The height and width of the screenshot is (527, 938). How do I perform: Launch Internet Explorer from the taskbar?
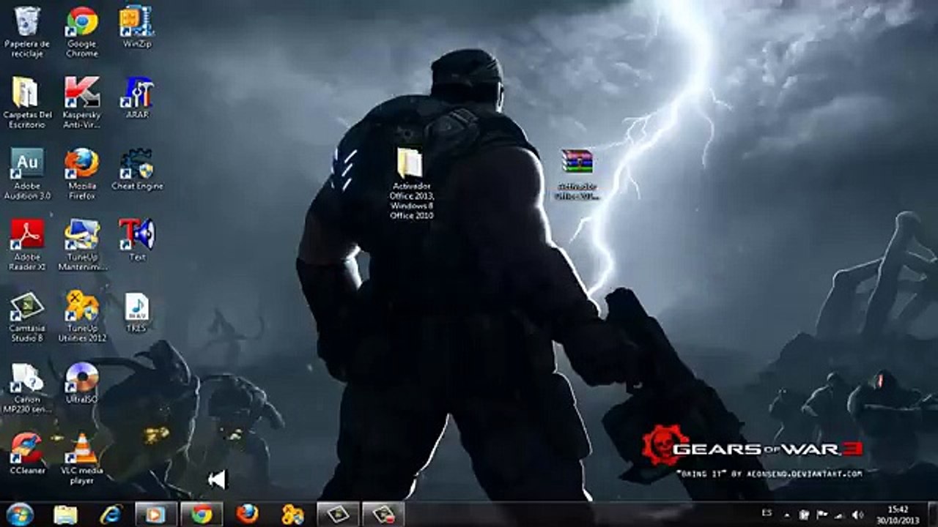111,514
